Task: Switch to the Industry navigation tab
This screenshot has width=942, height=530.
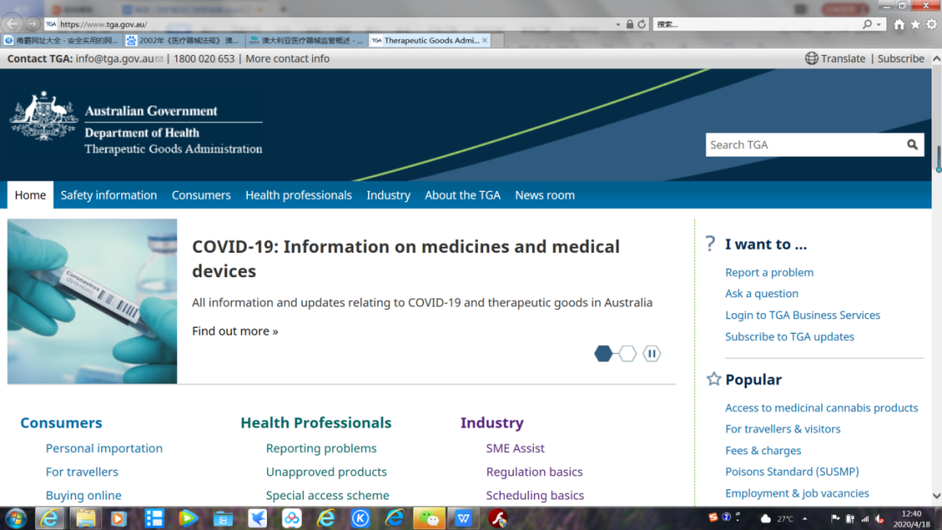Action: click(388, 195)
